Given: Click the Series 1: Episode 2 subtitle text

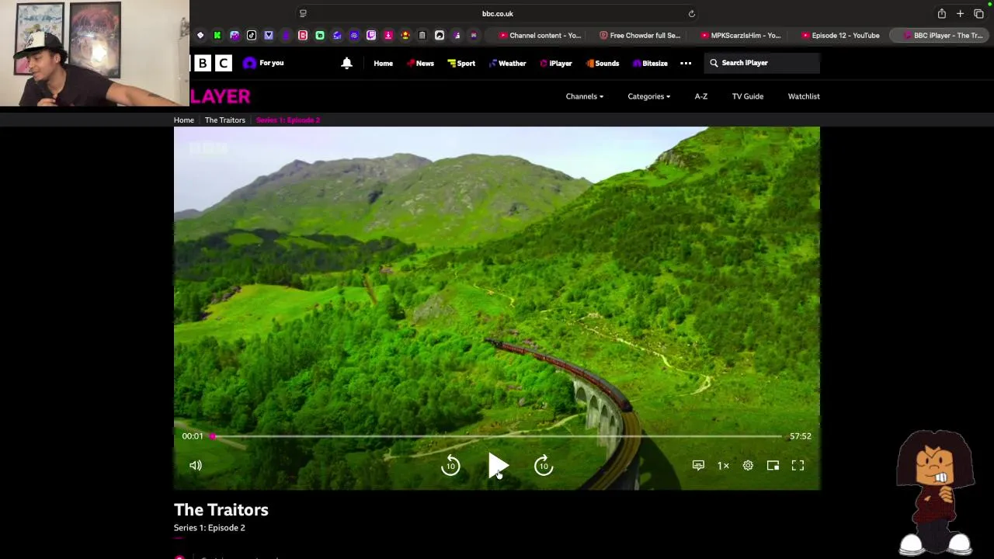Looking at the screenshot, I should pos(210,528).
